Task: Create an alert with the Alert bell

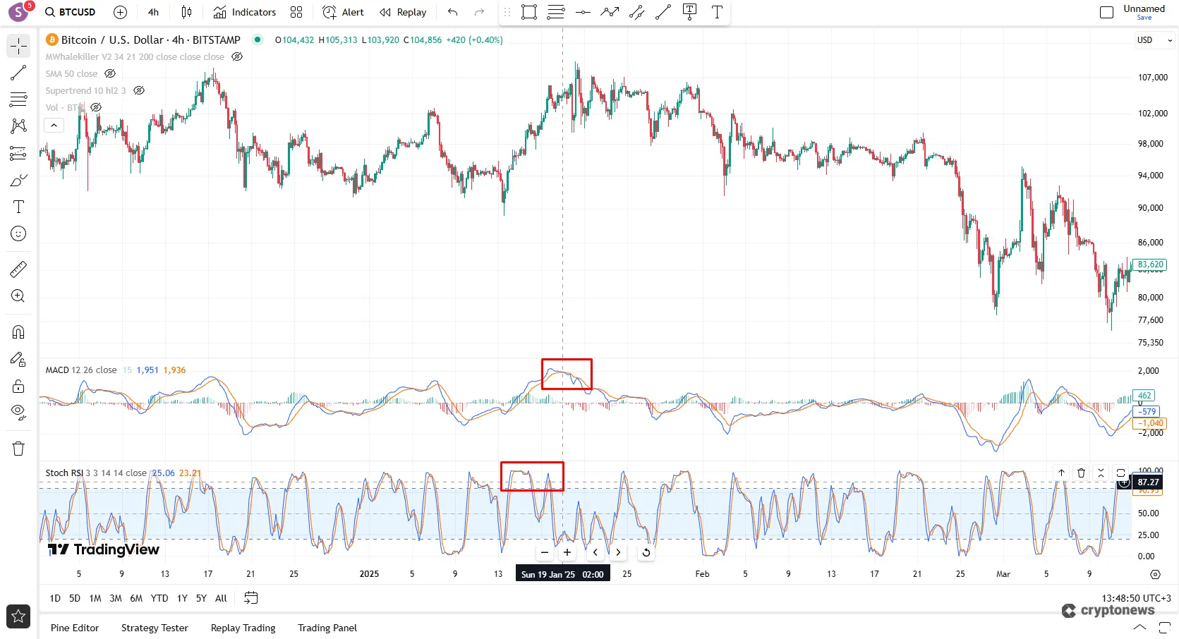Action: point(342,12)
